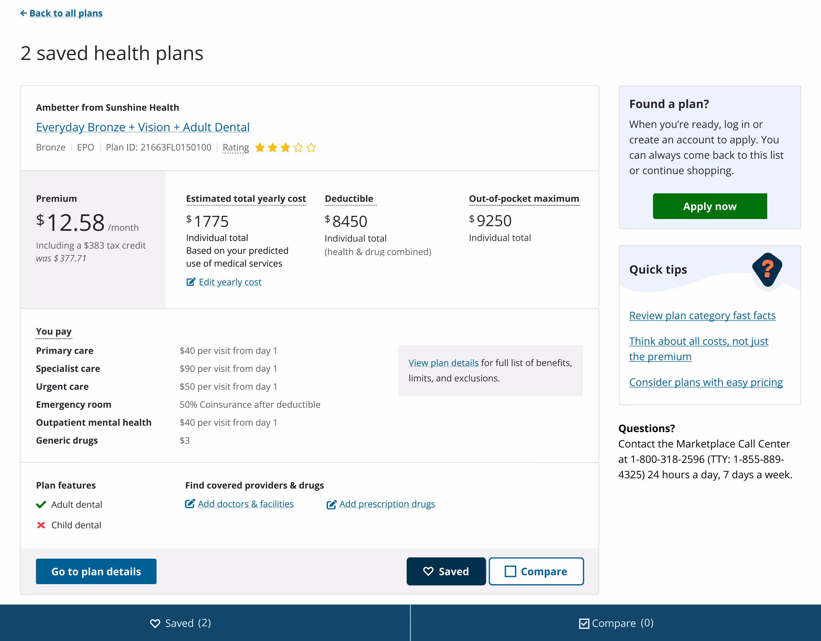This screenshot has height=641, width=821.
Task: Click the was $377.71 original premium text
Action: [x=61, y=258]
